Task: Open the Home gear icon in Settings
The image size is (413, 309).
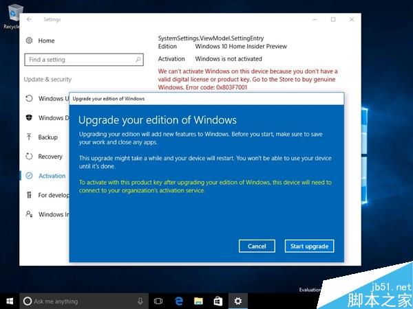Action: (29, 41)
